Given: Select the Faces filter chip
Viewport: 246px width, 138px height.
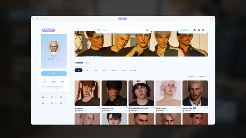Looking at the screenshot, I should [x=96, y=70].
